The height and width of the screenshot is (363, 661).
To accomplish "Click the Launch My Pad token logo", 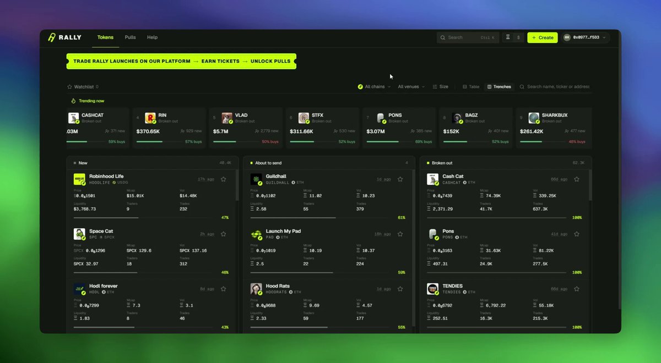I will click(x=256, y=234).
